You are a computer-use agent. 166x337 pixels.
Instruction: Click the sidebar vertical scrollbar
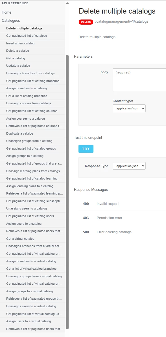67,192
